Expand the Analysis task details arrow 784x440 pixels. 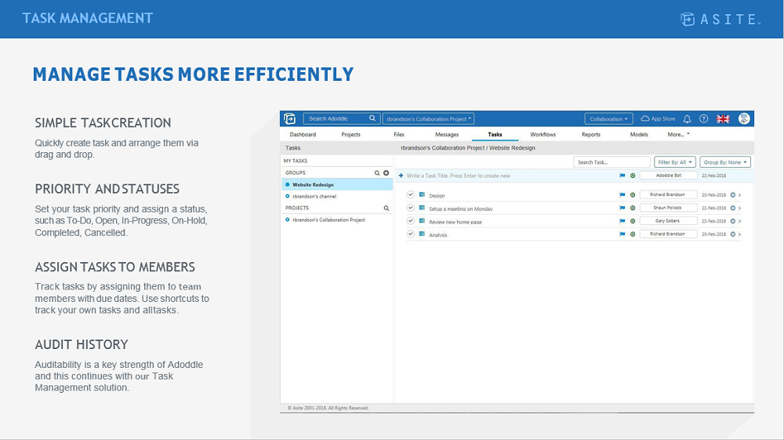click(740, 234)
